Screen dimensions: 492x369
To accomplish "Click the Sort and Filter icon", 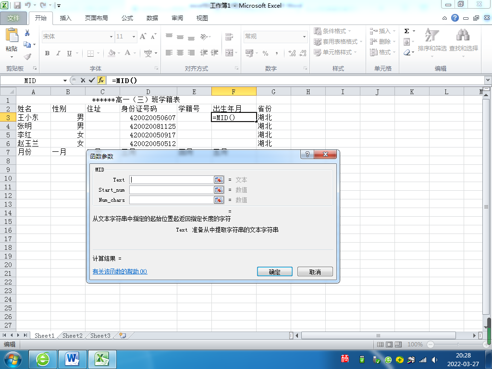I will [x=432, y=35].
